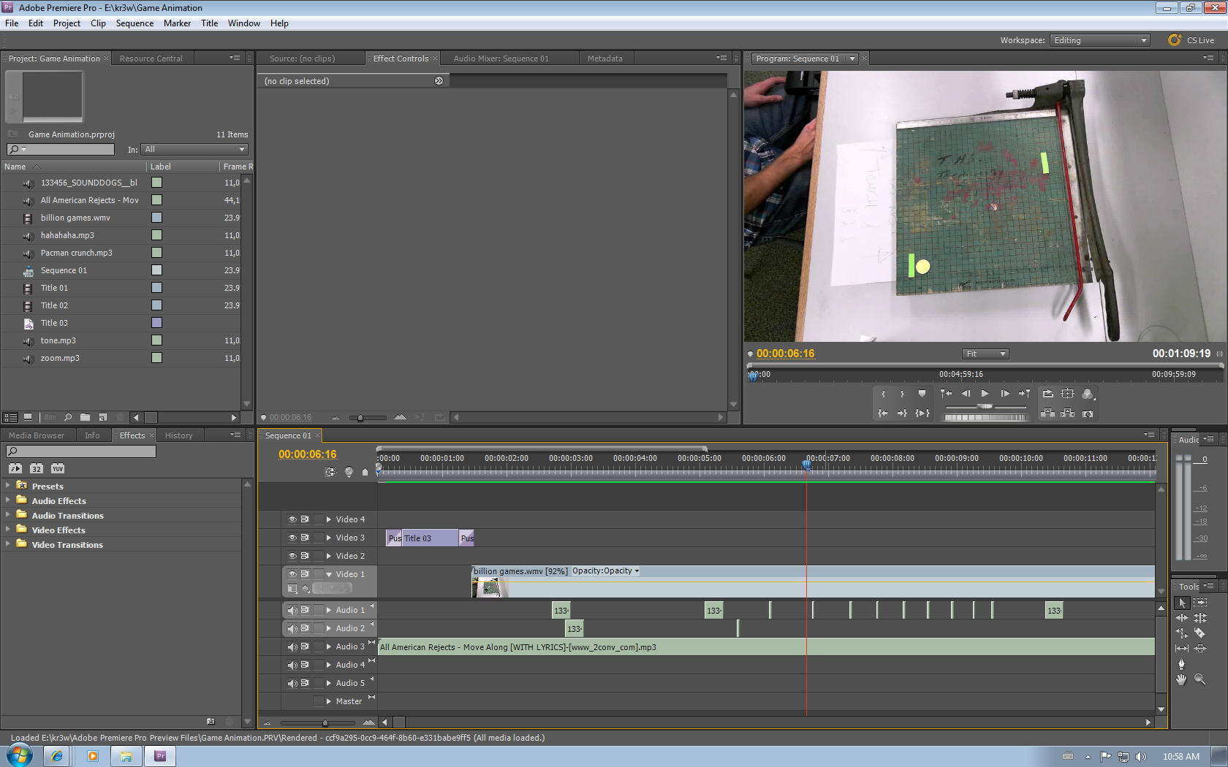Screen dimensions: 1228x767
Task: Expand Presets folder in Effects
Action: tap(8, 485)
